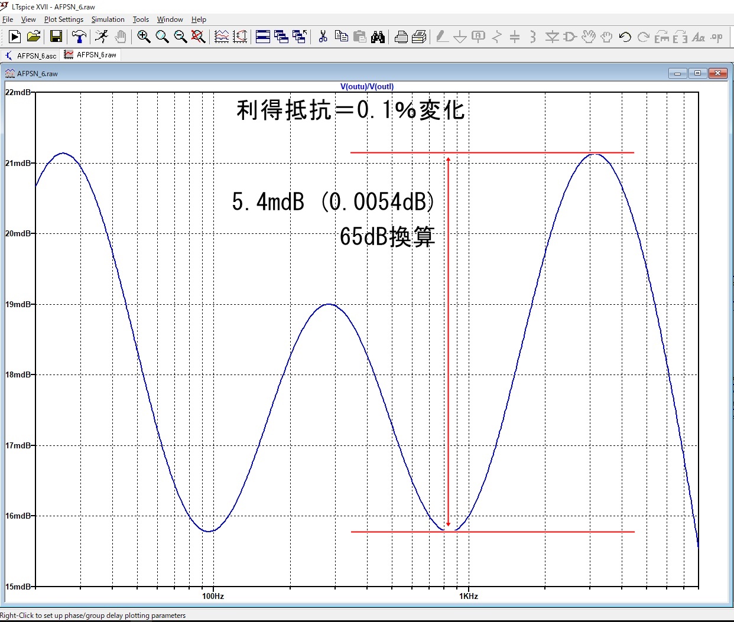Tile windows using the Tile icon

pyautogui.click(x=263, y=37)
